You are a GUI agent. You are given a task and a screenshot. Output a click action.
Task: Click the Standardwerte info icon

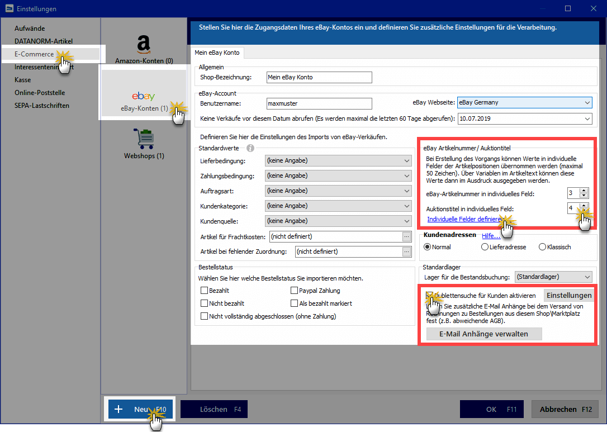tap(250, 148)
